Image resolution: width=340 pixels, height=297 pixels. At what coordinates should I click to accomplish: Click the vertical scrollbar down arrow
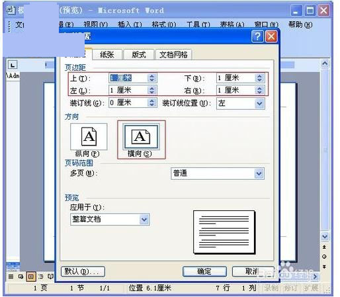tap(325, 237)
